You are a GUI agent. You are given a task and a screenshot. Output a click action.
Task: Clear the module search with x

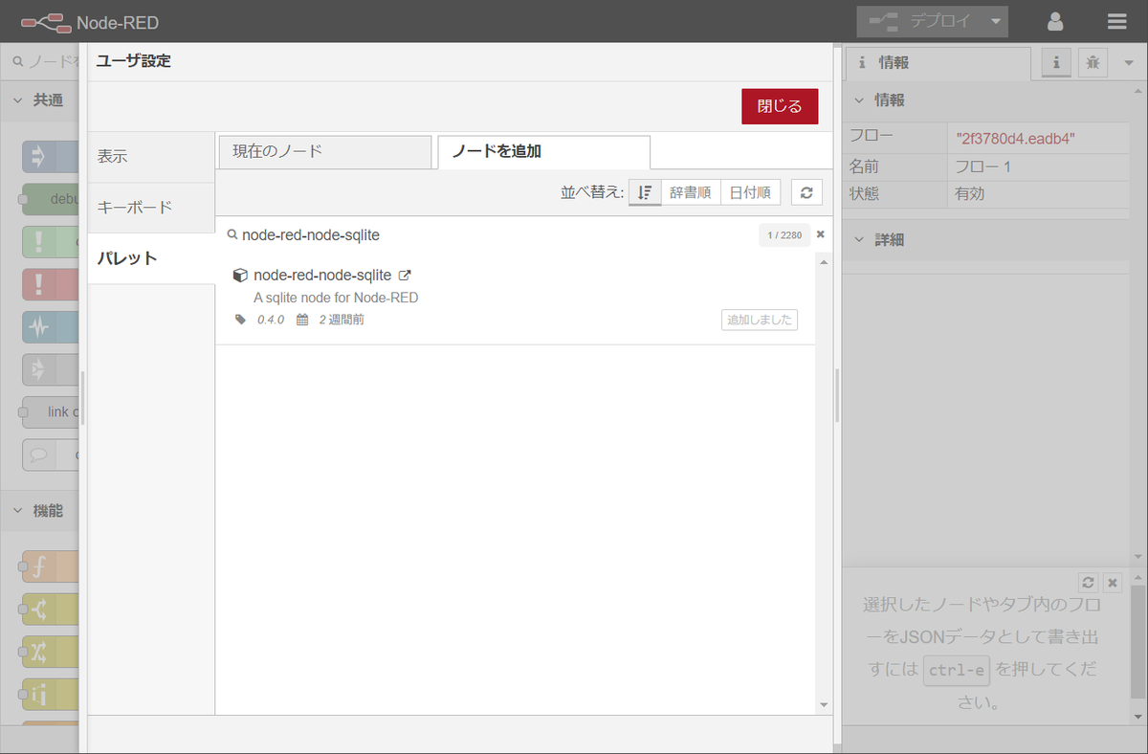pyautogui.click(x=820, y=234)
